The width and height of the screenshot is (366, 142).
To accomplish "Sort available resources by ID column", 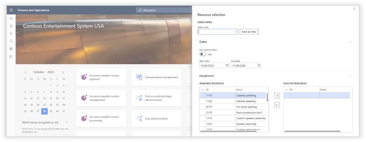I will [220, 89].
